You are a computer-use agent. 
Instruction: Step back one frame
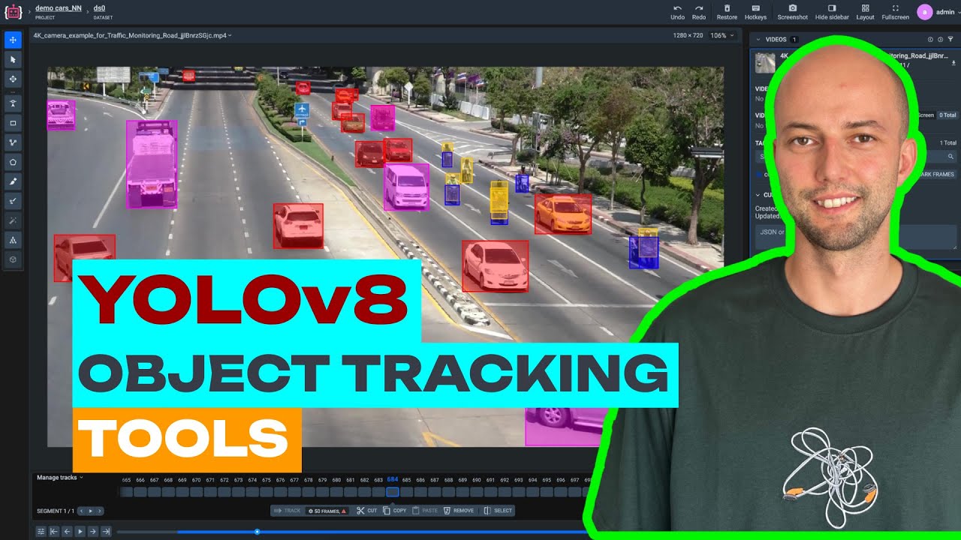pyautogui.click(x=67, y=531)
